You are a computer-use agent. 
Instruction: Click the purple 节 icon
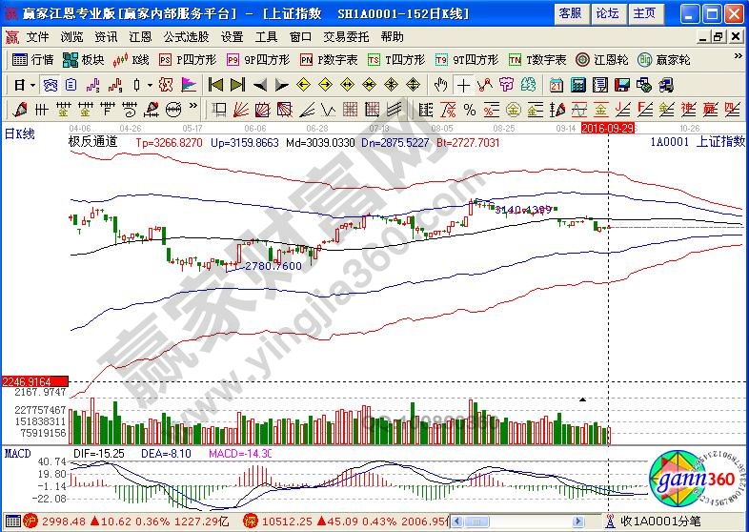(506, 86)
